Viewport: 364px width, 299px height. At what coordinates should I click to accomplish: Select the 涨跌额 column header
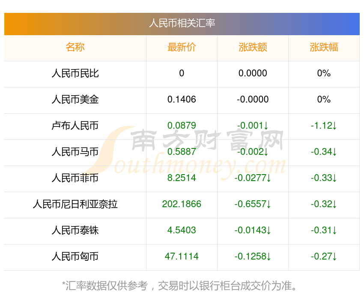253,47
